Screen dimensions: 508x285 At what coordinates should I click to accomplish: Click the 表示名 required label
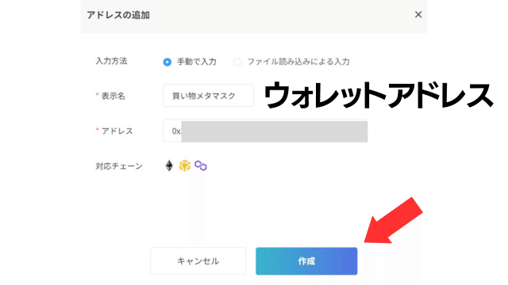tap(110, 96)
